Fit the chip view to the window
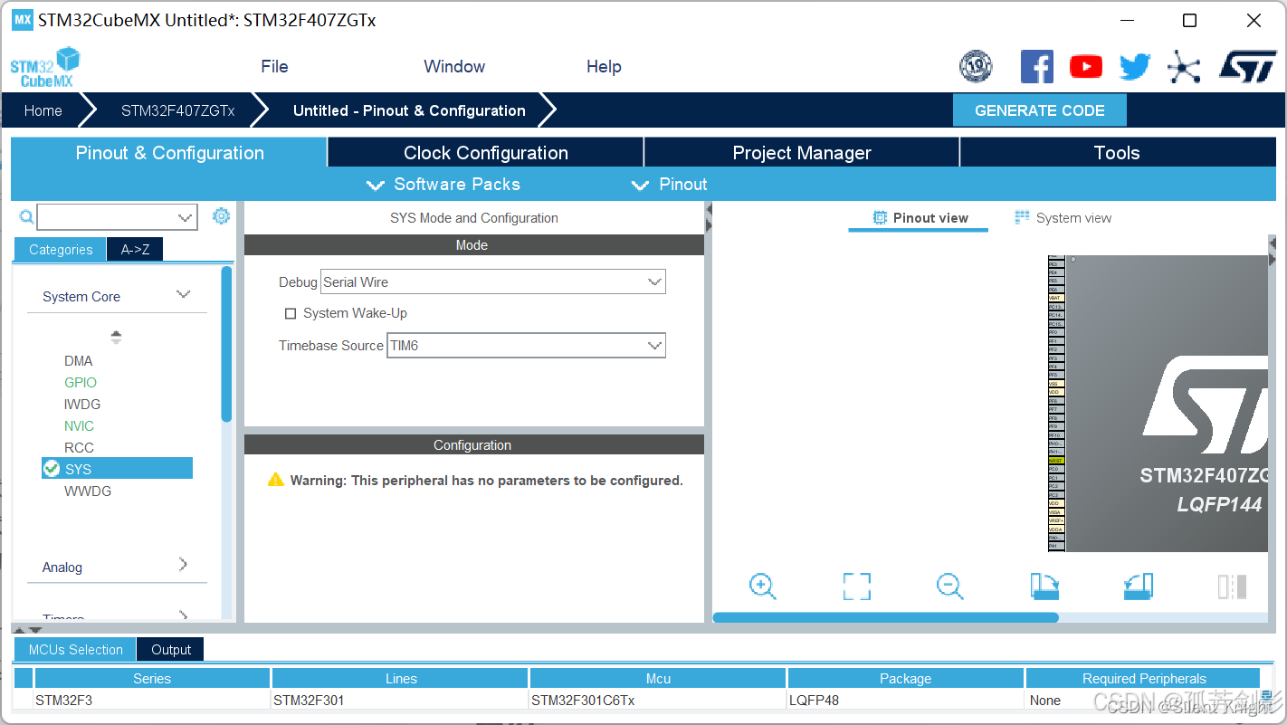 pyautogui.click(x=856, y=587)
